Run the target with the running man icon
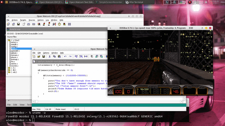This screenshot has height=126, width=225. (39, 24)
